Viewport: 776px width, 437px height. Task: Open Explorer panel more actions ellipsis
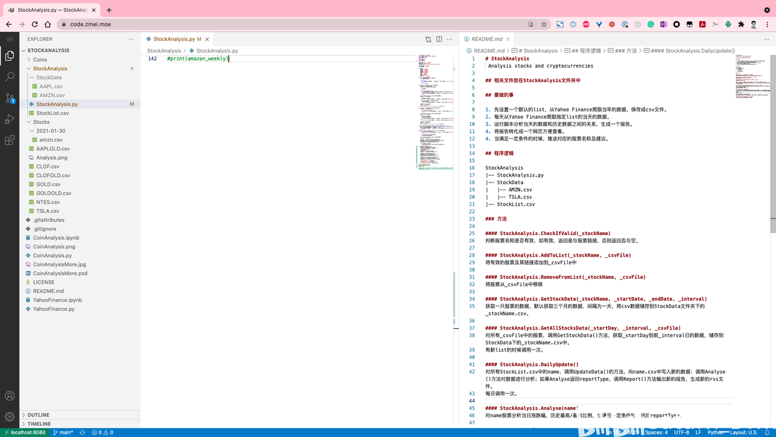point(131,39)
